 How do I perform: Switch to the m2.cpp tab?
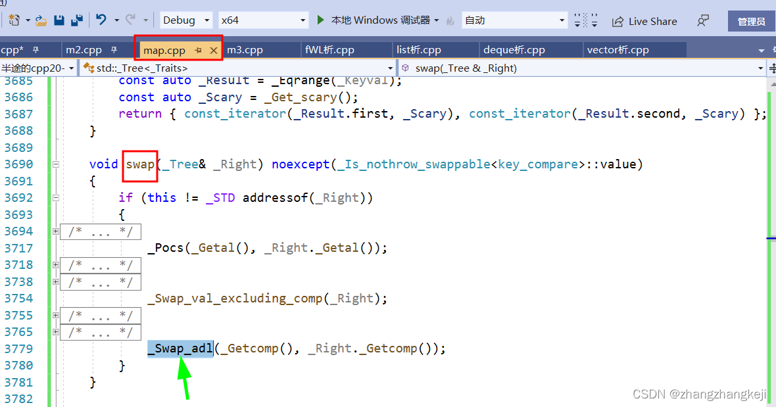(x=84, y=50)
